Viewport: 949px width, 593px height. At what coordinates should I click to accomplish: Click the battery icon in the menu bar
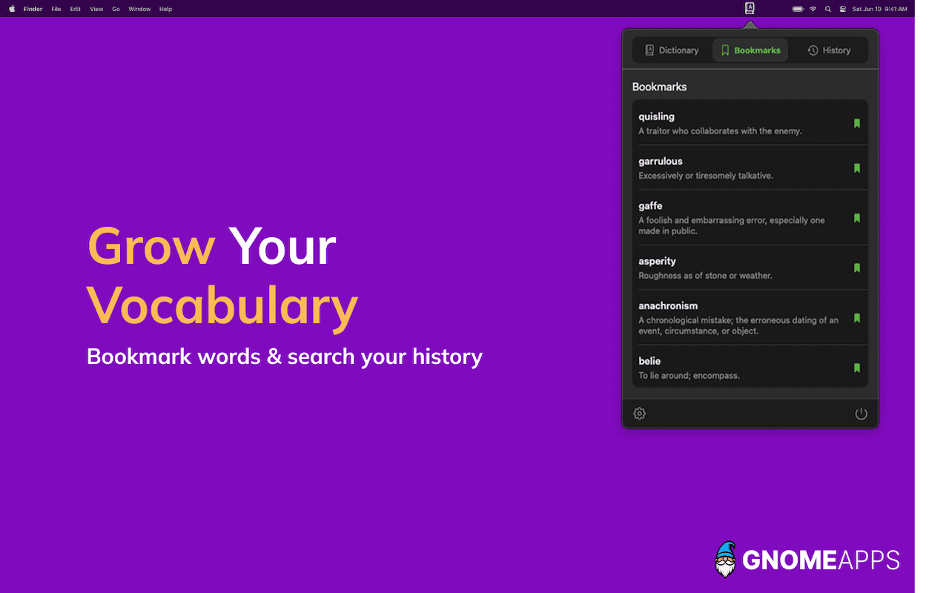click(x=797, y=8)
